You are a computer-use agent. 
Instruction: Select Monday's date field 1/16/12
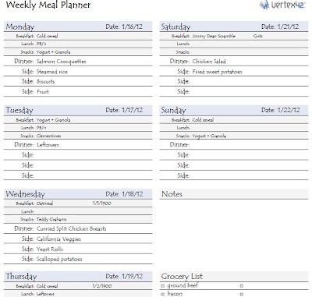pos(132,27)
